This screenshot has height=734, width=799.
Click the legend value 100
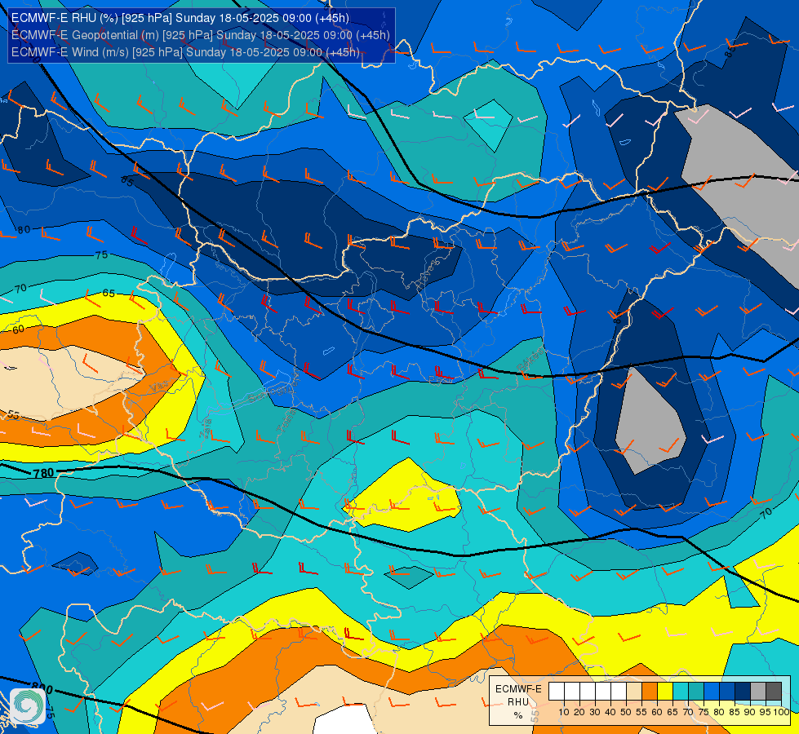781,713
